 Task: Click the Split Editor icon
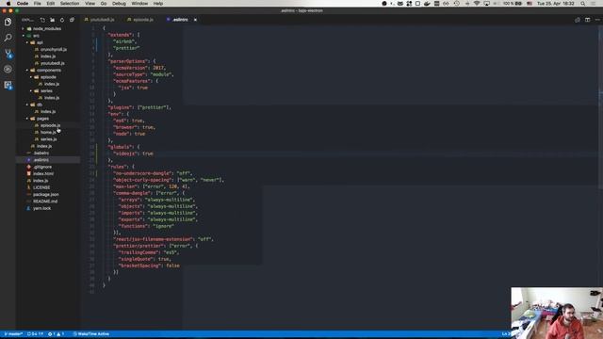pyautogui.click(x=587, y=20)
